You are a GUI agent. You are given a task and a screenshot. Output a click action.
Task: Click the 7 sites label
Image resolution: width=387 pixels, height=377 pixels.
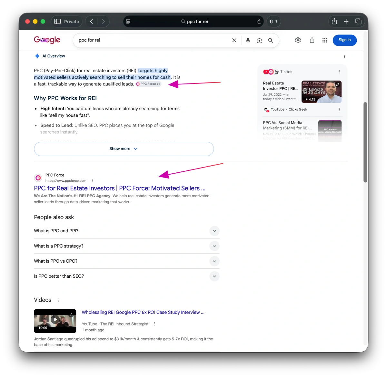tap(286, 72)
